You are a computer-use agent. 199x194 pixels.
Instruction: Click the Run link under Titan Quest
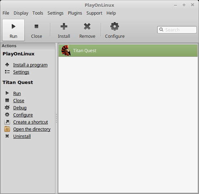pyautogui.click(x=17, y=93)
